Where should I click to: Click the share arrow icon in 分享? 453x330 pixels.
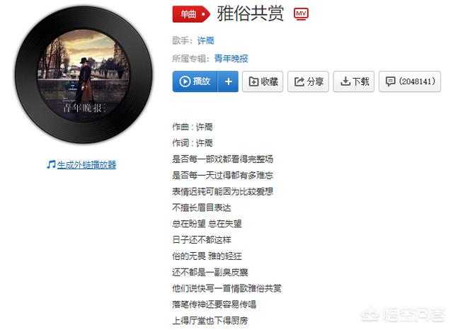point(299,81)
